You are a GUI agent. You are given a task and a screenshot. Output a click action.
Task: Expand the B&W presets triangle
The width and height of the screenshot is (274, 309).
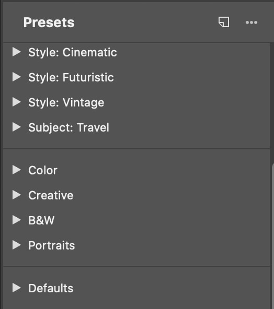tap(17, 220)
